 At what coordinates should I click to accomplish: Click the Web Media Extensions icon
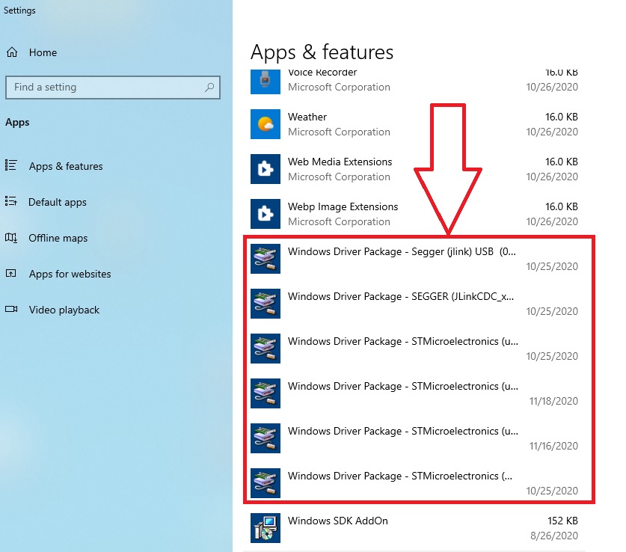266,169
